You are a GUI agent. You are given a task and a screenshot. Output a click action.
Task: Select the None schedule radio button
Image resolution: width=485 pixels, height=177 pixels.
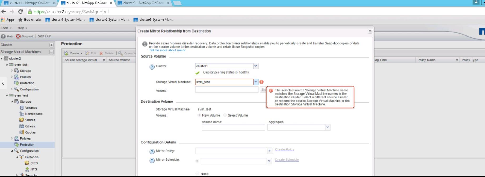197,174
